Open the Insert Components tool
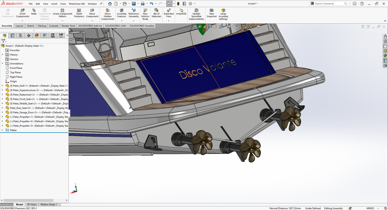The image size is (388, 210). tap(22, 13)
